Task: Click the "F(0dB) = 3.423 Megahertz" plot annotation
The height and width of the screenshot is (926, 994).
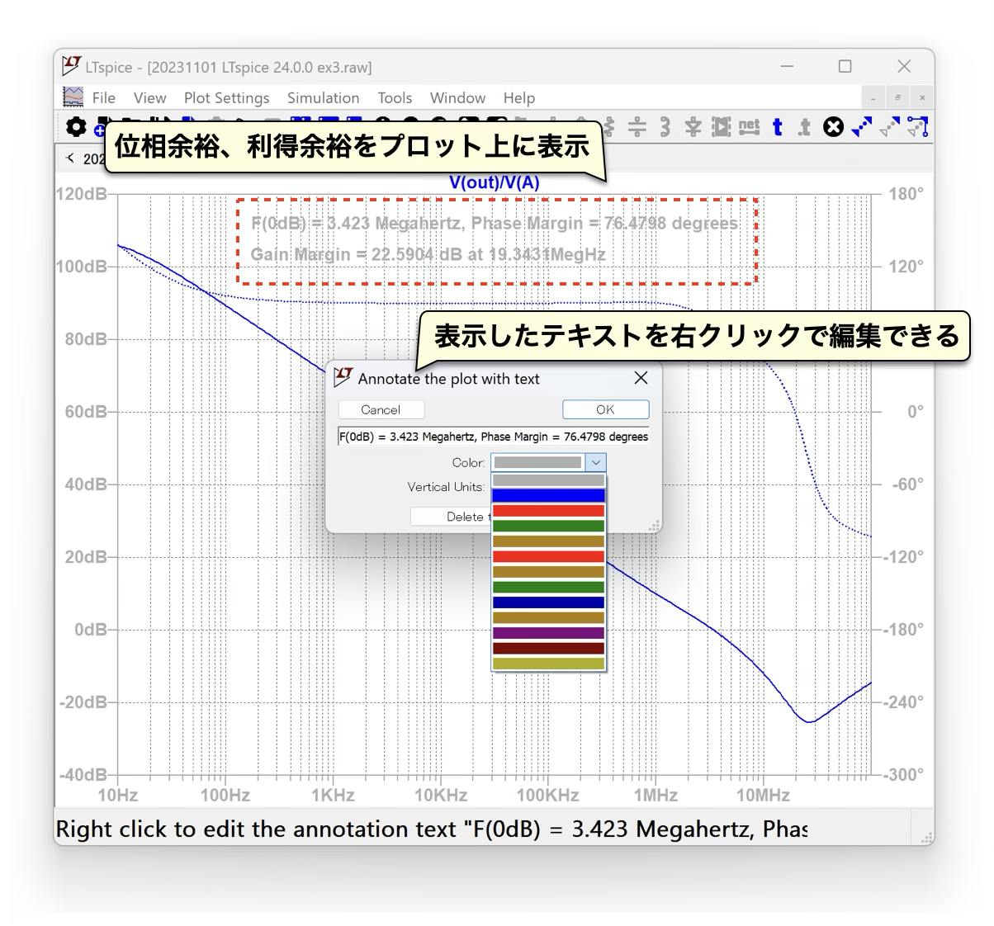Action: coord(494,224)
